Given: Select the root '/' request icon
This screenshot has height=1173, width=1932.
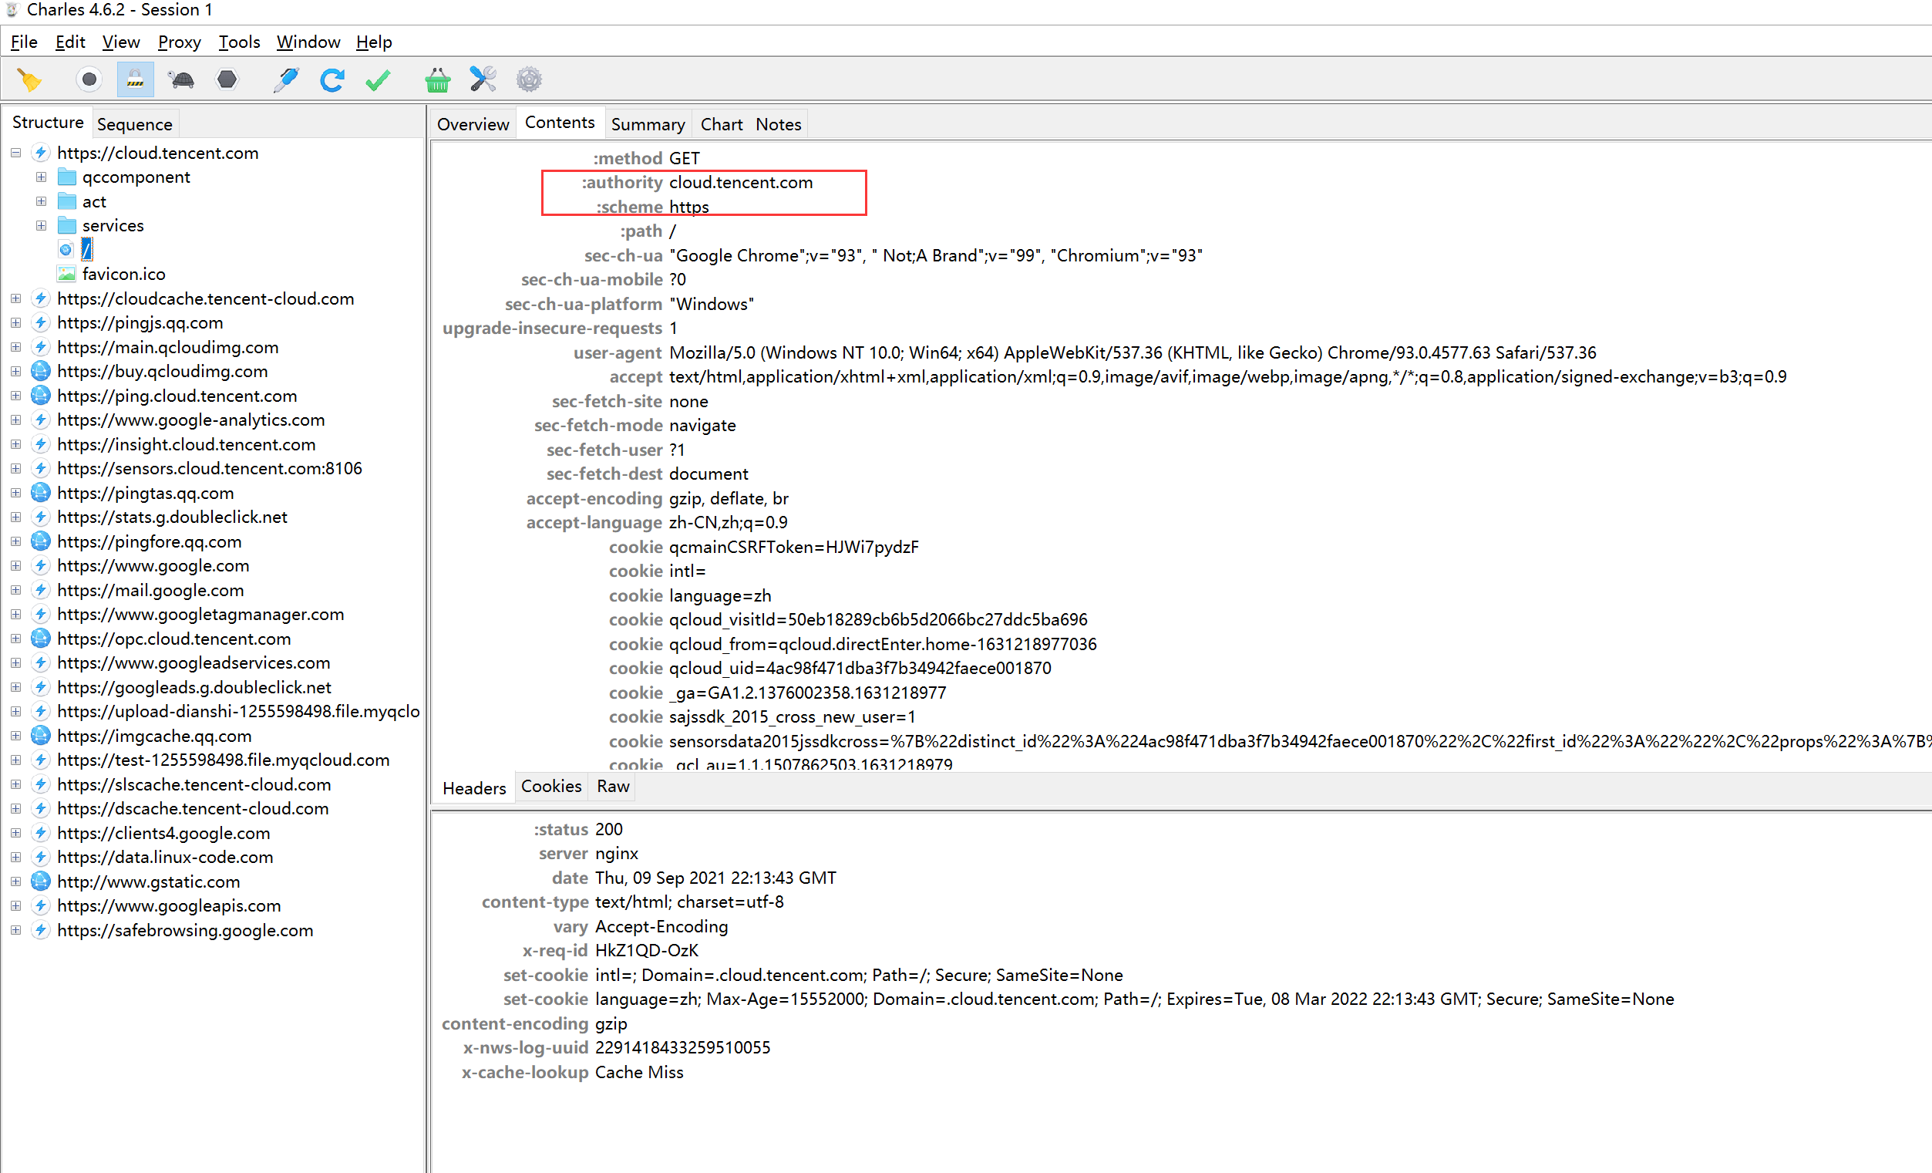Looking at the screenshot, I should coord(66,250).
